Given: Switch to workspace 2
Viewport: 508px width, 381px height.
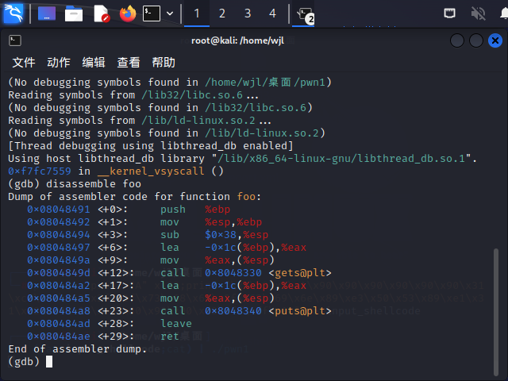Looking at the screenshot, I should pyautogui.click(x=222, y=13).
